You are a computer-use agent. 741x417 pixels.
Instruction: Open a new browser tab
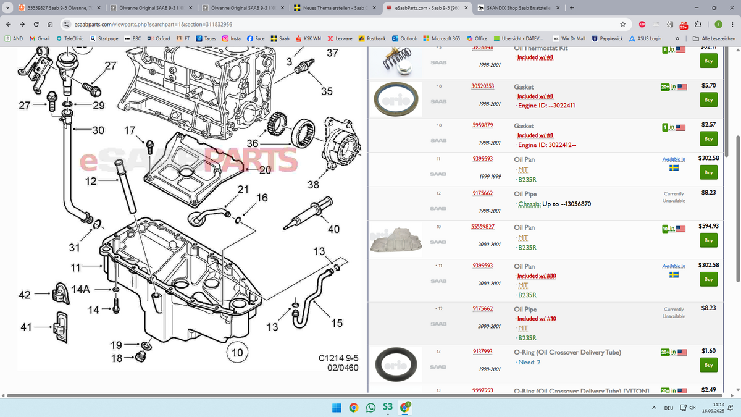(x=572, y=8)
